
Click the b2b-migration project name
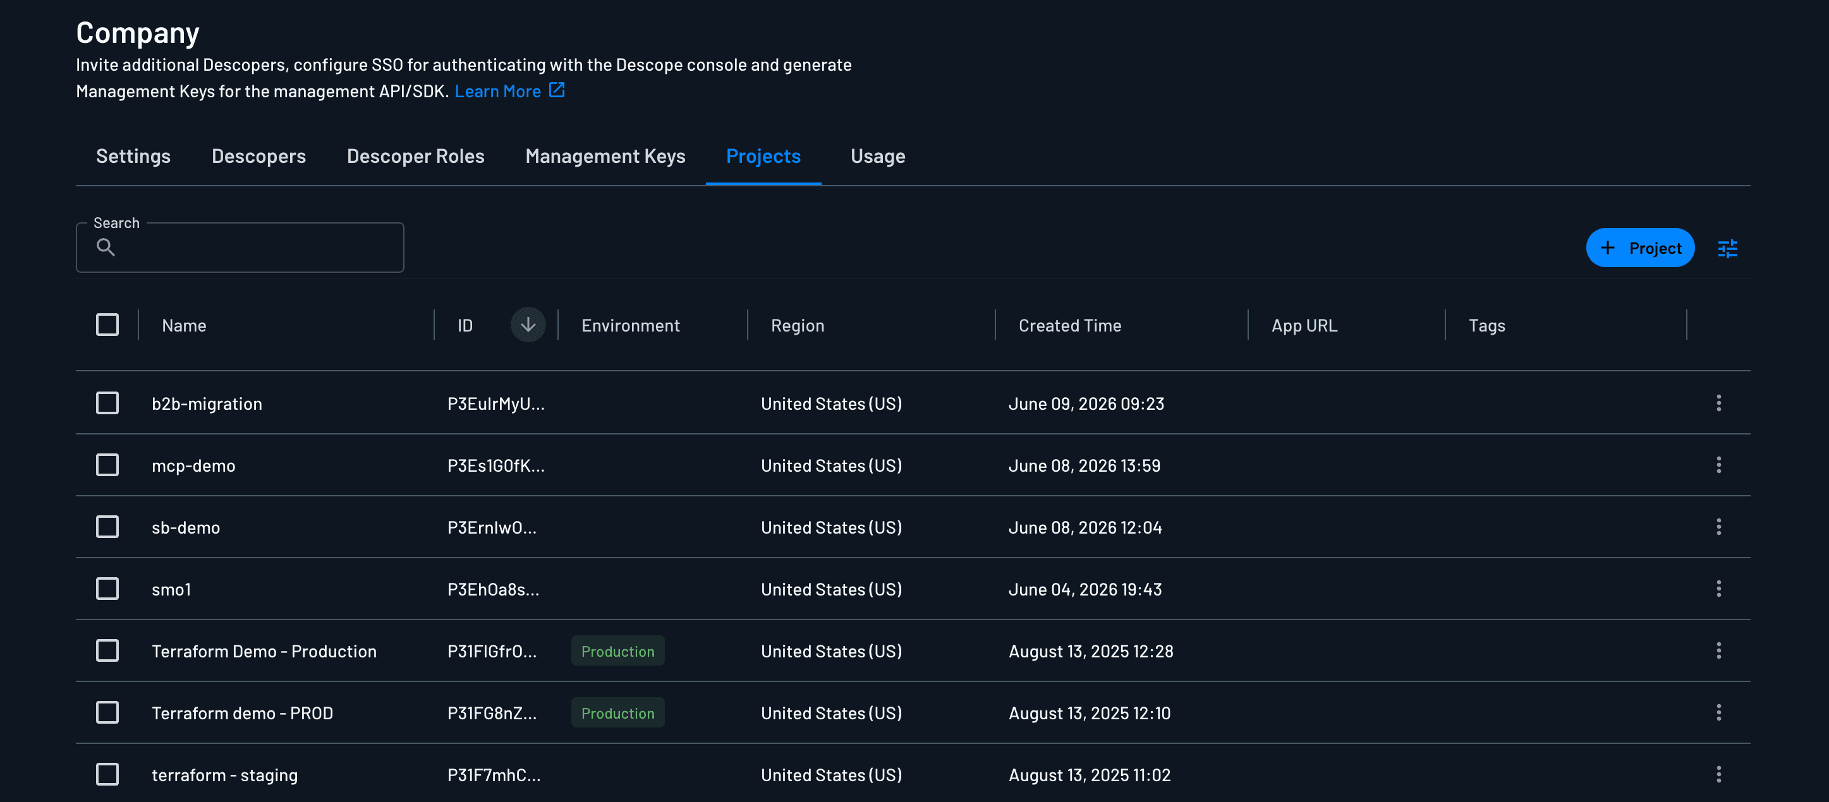coord(207,403)
